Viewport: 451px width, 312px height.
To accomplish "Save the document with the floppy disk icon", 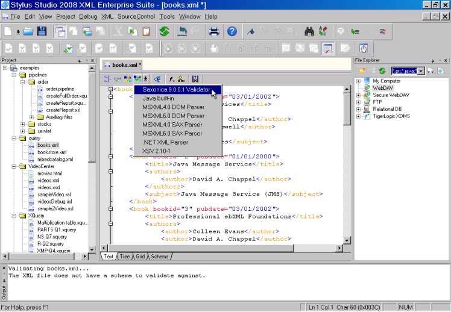I will [x=42, y=31].
